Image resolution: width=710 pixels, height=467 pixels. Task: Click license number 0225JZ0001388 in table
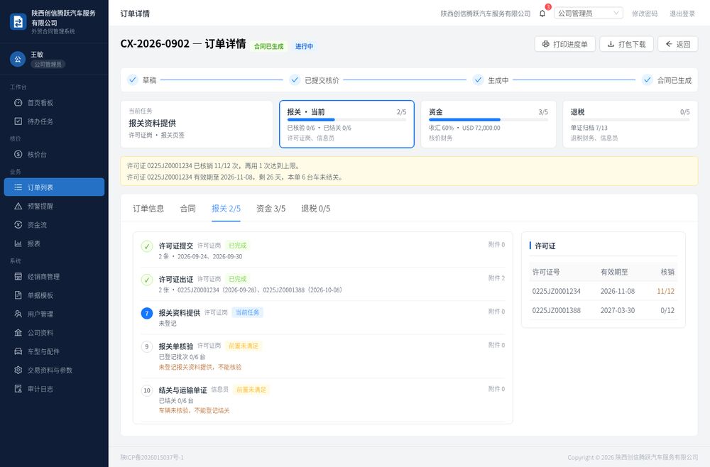[x=556, y=310]
